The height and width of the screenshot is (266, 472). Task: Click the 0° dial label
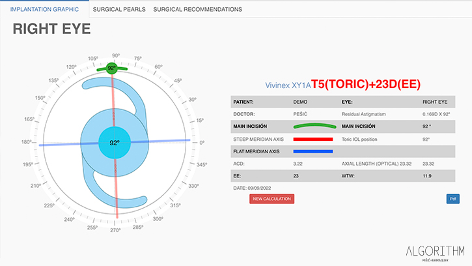[x=202, y=143]
